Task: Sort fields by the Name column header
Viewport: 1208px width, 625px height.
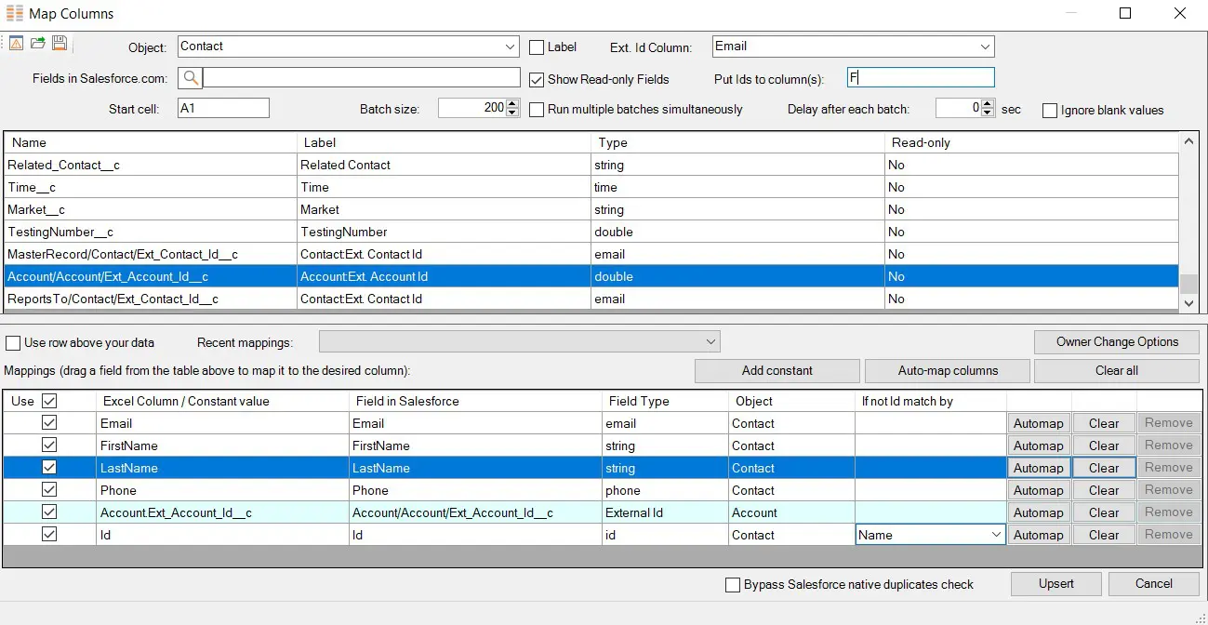Action: coord(151,143)
